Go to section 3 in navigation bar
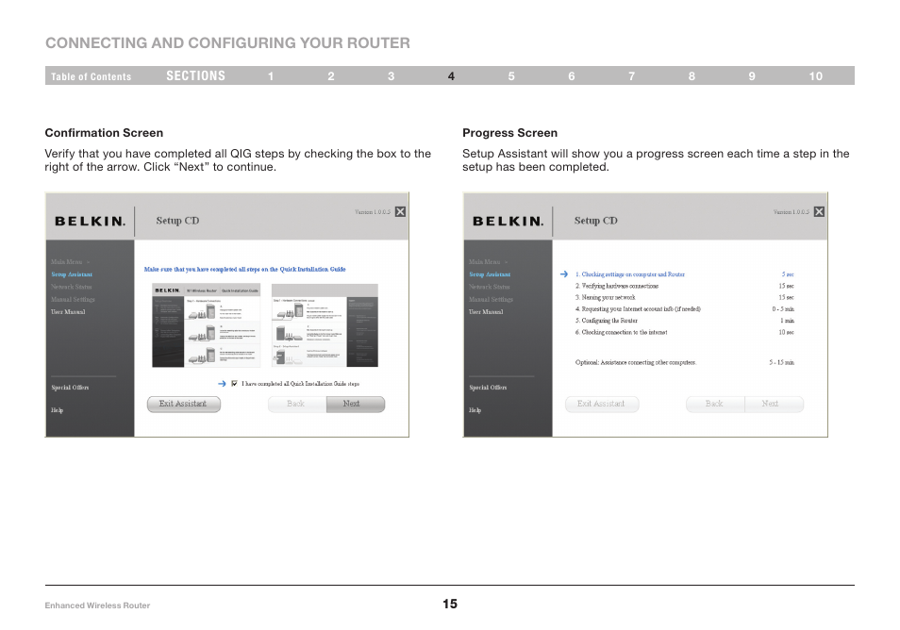Viewport: 900px width, 630px height. click(391, 76)
